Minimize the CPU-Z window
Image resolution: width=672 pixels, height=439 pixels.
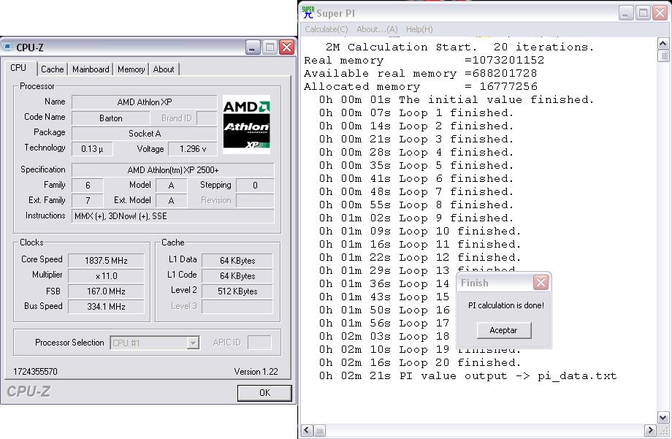[253, 47]
